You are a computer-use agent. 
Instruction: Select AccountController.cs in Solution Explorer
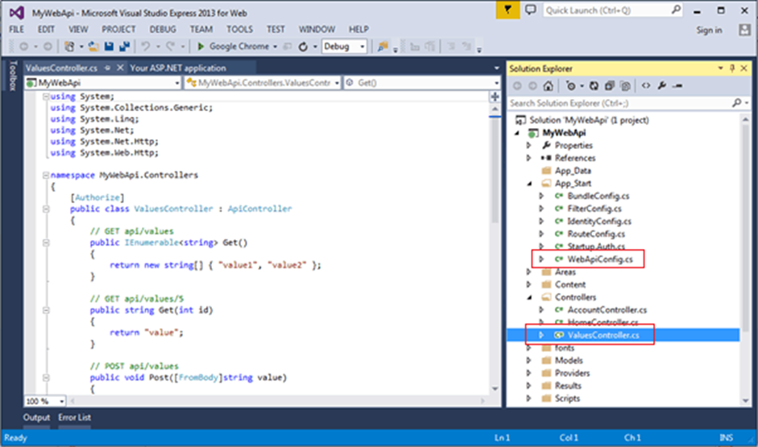(607, 310)
